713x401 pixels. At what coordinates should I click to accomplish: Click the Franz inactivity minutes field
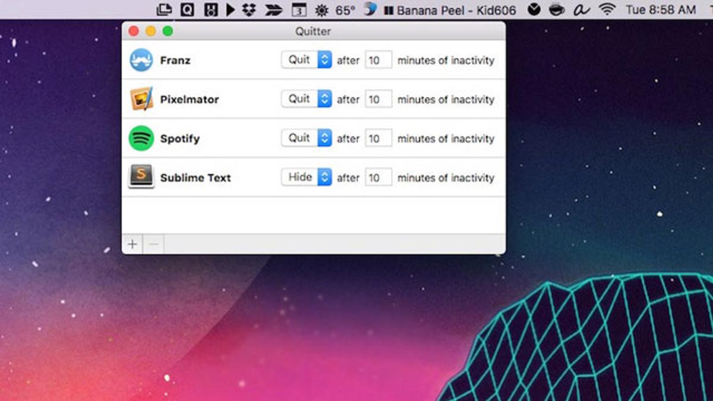point(378,60)
